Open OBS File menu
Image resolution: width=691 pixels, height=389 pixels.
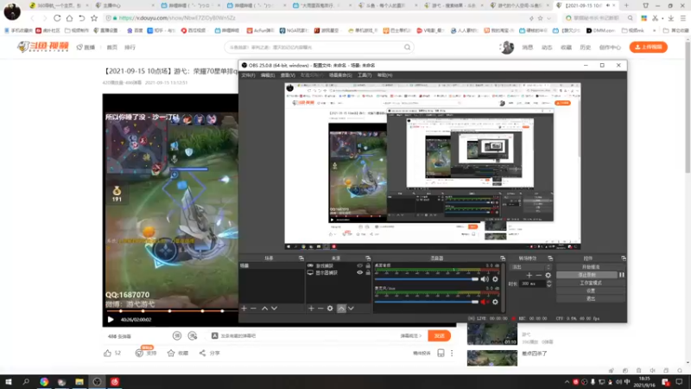pyautogui.click(x=248, y=75)
